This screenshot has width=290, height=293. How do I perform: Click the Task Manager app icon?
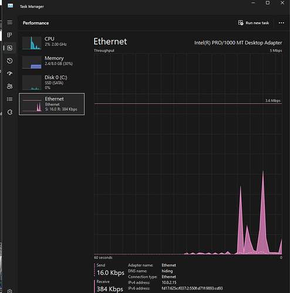click(11, 6)
